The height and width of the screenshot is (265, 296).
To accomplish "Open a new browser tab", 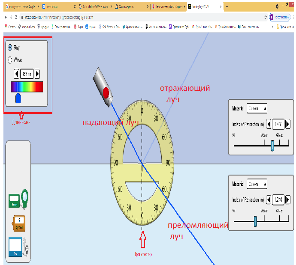I will click(x=227, y=6).
